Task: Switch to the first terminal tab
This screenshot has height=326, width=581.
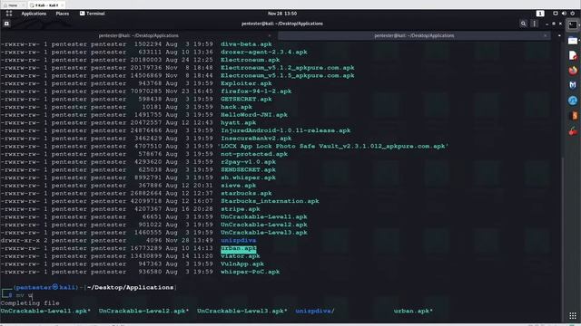Action: pyautogui.click(x=139, y=35)
